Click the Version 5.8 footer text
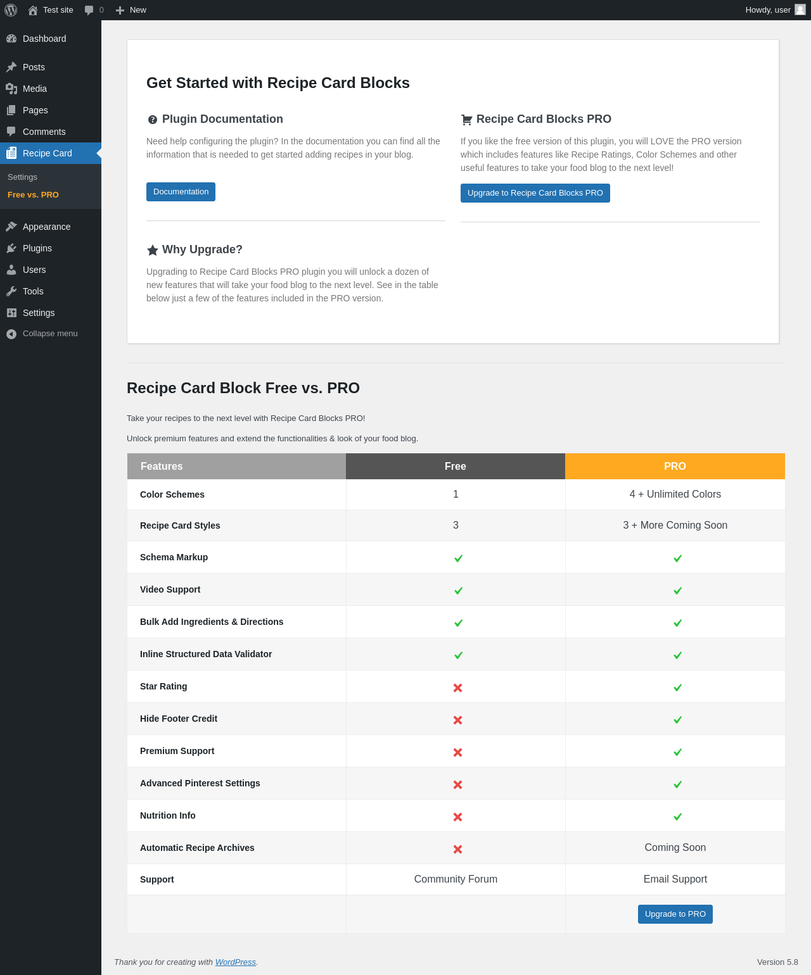The width and height of the screenshot is (811, 975). pyautogui.click(x=777, y=962)
